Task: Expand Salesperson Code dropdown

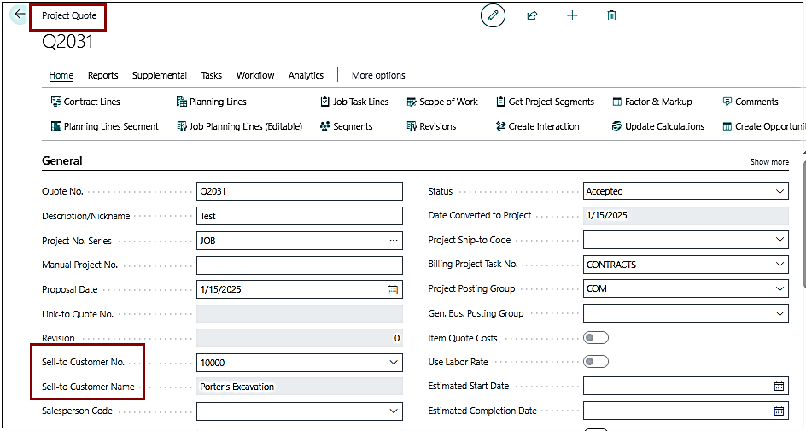Action: 394,411
